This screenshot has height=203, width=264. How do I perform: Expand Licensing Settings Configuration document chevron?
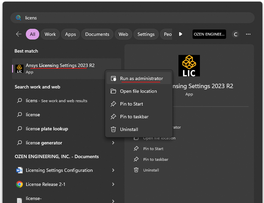pos(113,170)
